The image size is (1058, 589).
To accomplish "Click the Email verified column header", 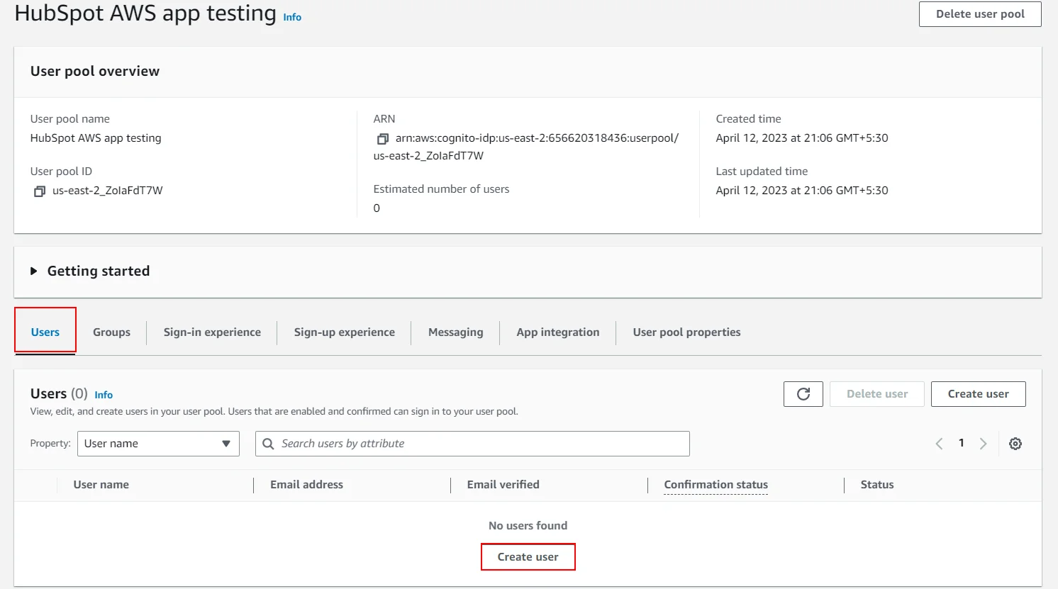I will [x=503, y=485].
